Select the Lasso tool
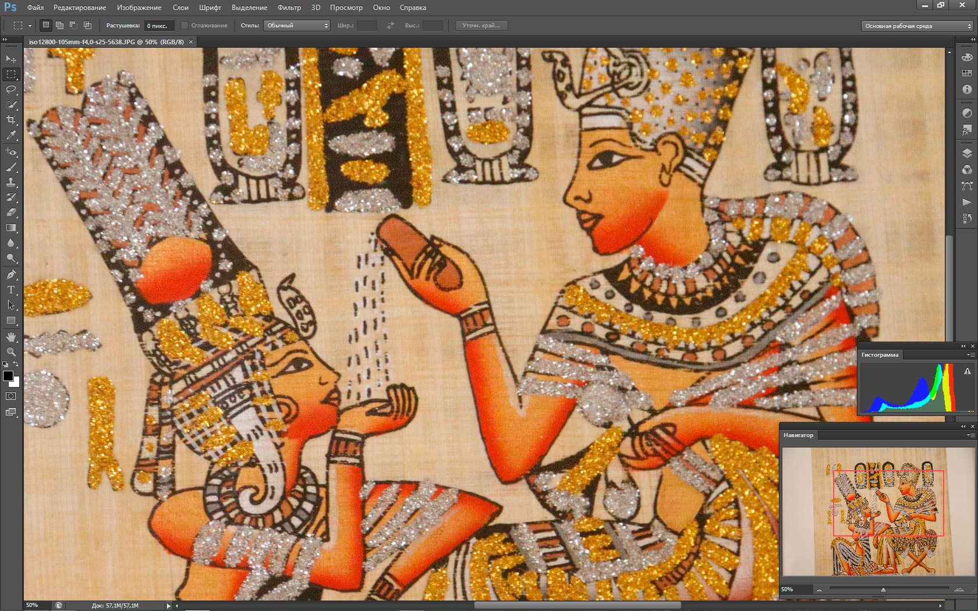The width and height of the screenshot is (978, 611). [x=11, y=90]
